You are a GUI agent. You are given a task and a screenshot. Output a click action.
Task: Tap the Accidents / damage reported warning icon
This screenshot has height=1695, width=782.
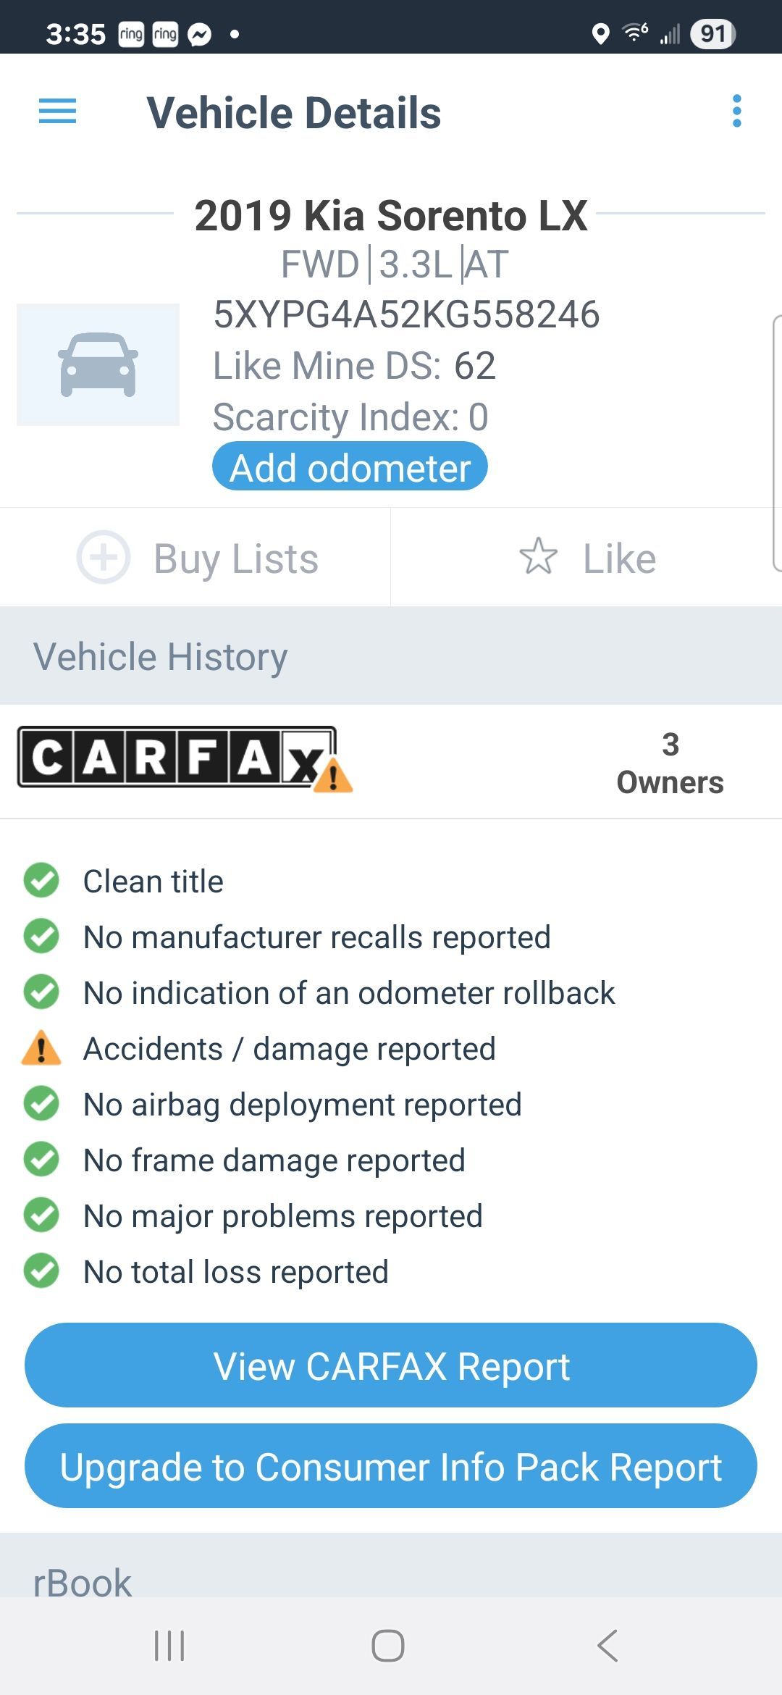(41, 1048)
